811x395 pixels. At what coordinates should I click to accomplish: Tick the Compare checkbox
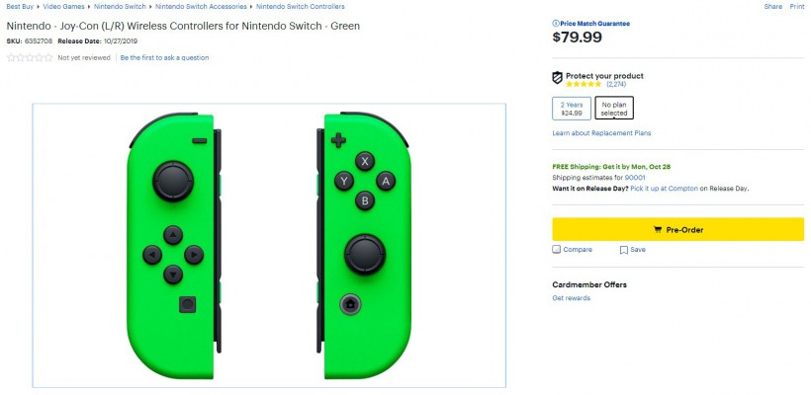coord(557,250)
